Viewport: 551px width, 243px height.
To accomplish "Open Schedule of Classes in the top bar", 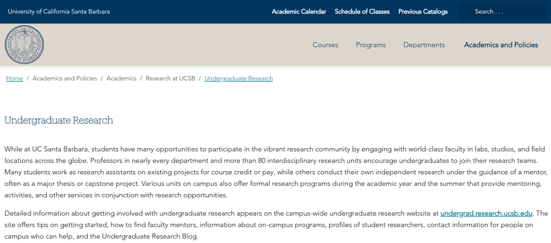I will pyautogui.click(x=362, y=12).
